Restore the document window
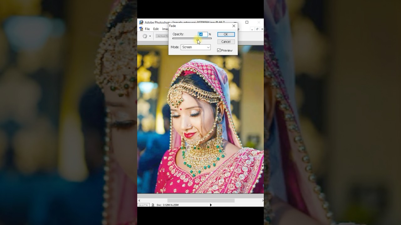 point(257,29)
